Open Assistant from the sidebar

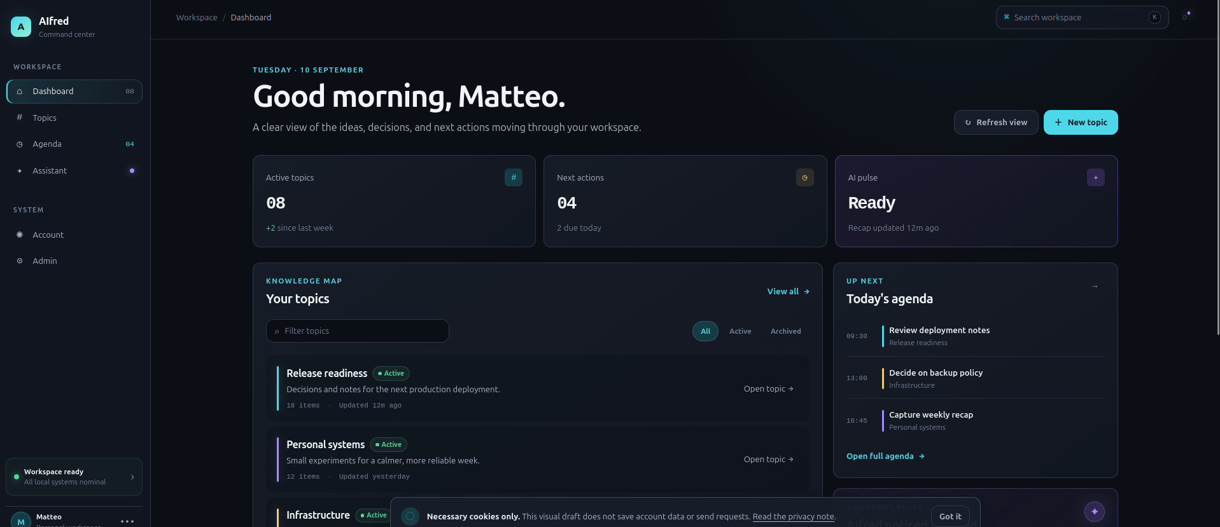(x=74, y=170)
